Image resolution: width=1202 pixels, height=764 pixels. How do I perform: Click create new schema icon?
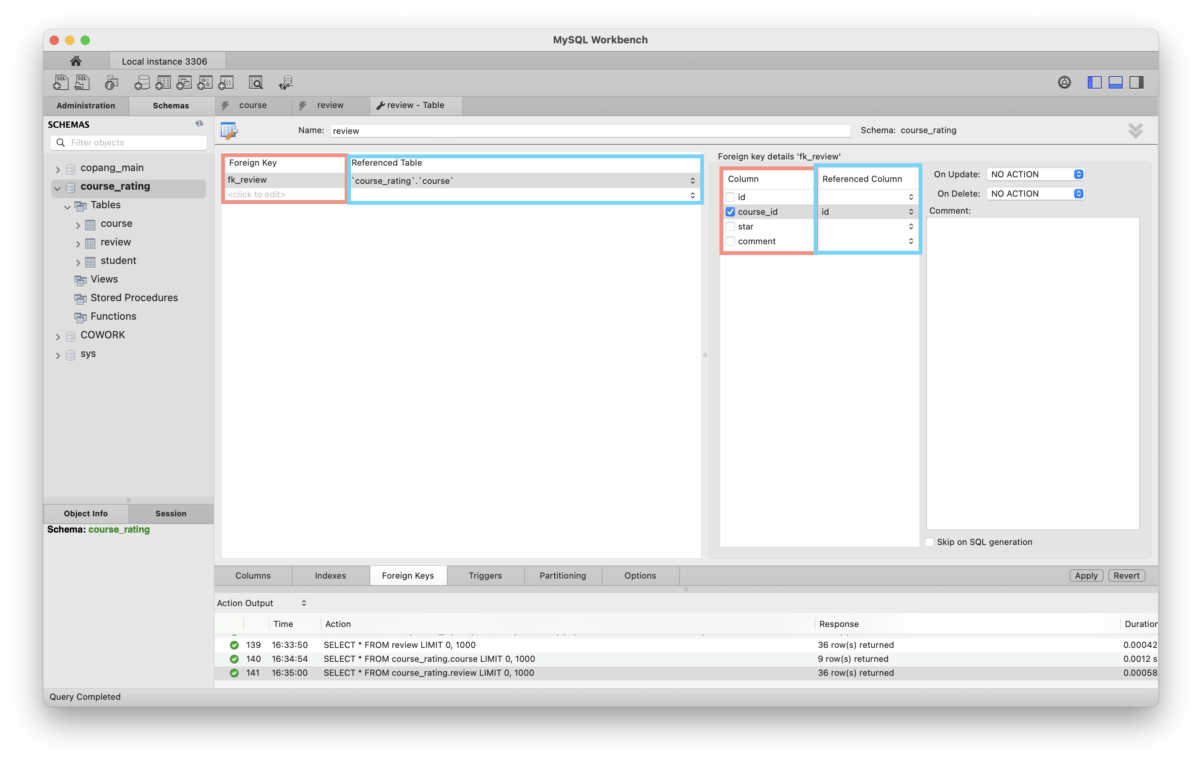tap(142, 82)
